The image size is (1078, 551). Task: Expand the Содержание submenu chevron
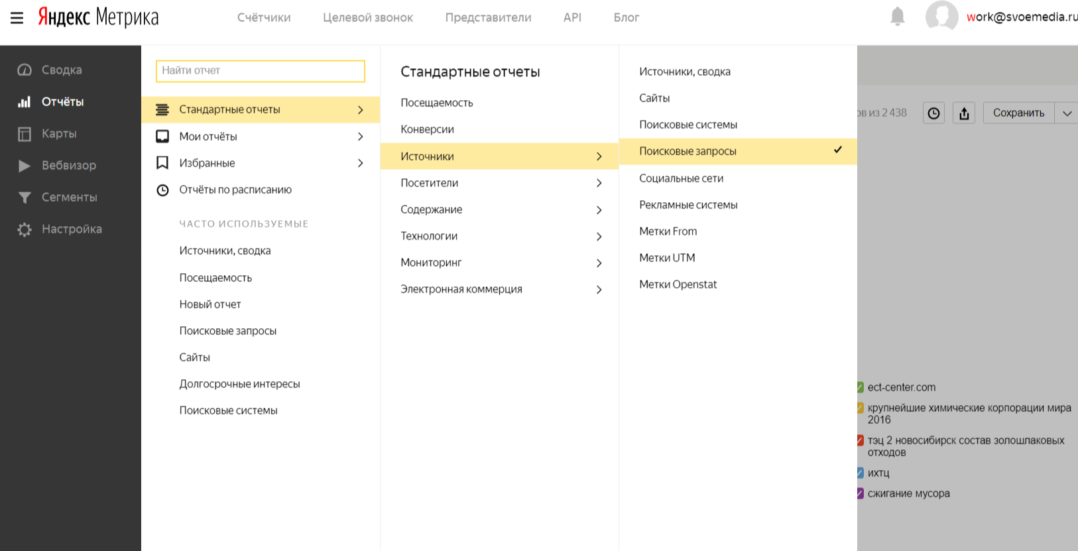pos(599,210)
